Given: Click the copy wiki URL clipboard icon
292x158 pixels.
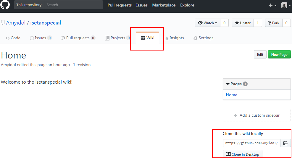Looking at the screenshot, I should pyautogui.click(x=285, y=143).
